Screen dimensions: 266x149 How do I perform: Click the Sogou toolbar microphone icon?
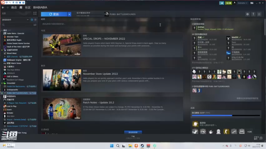pos(13,3)
